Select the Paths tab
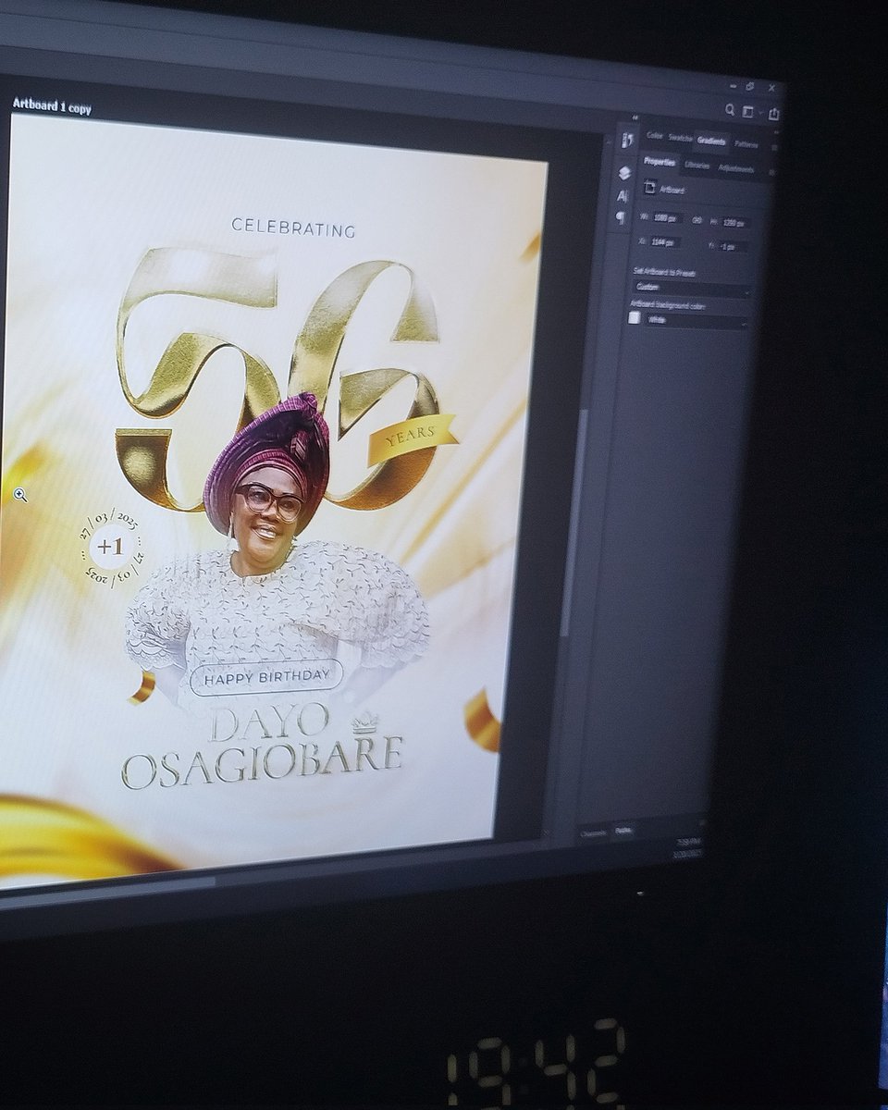The height and width of the screenshot is (1110, 888). click(x=623, y=831)
